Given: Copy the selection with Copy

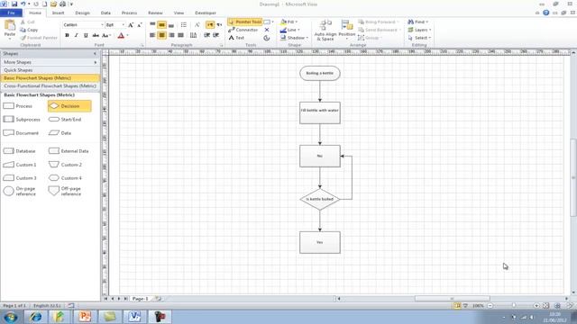Looking at the screenshot, I should [x=29, y=30].
